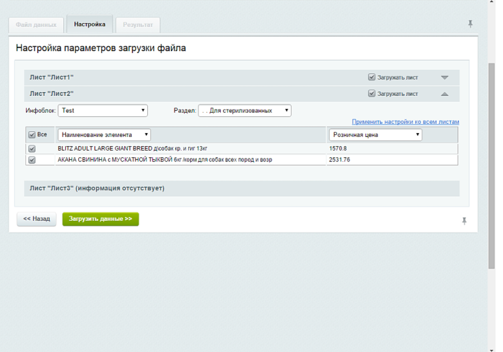Screen dimensions: 503x352
Task: Click the pin icon beside the bottom buttons
Action: [x=464, y=221]
